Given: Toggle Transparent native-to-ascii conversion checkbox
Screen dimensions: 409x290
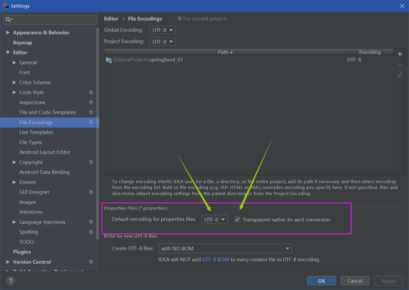Looking at the screenshot, I should pyautogui.click(x=237, y=220).
